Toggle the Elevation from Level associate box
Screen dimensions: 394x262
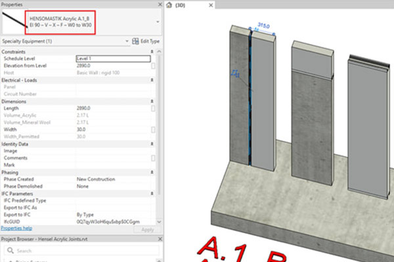pos(153,65)
